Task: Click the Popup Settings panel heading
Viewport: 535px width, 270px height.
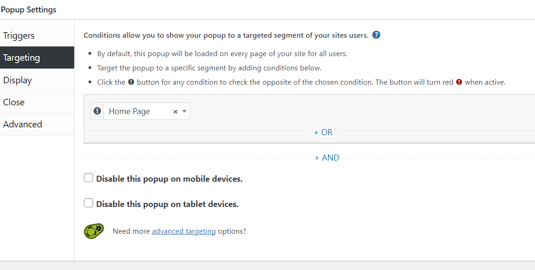Action: (x=29, y=10)
